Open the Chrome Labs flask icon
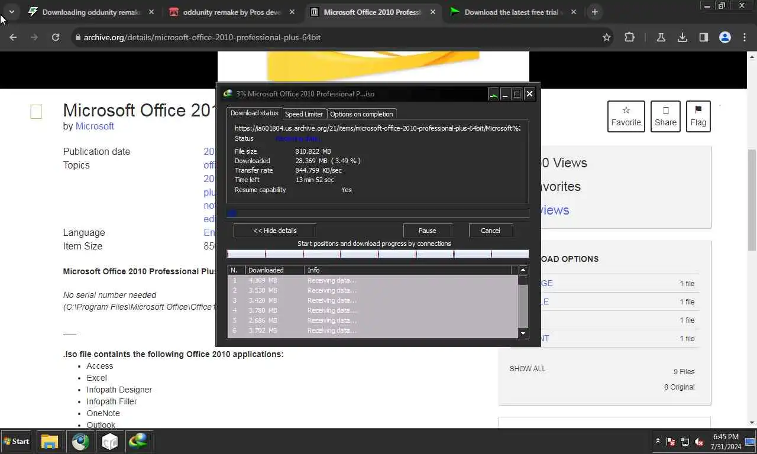757x454 pixels. click(661, 37)
